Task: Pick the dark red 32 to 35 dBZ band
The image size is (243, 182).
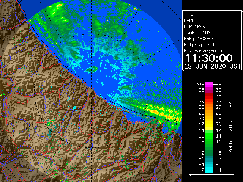Action: [x=209, y=96]
